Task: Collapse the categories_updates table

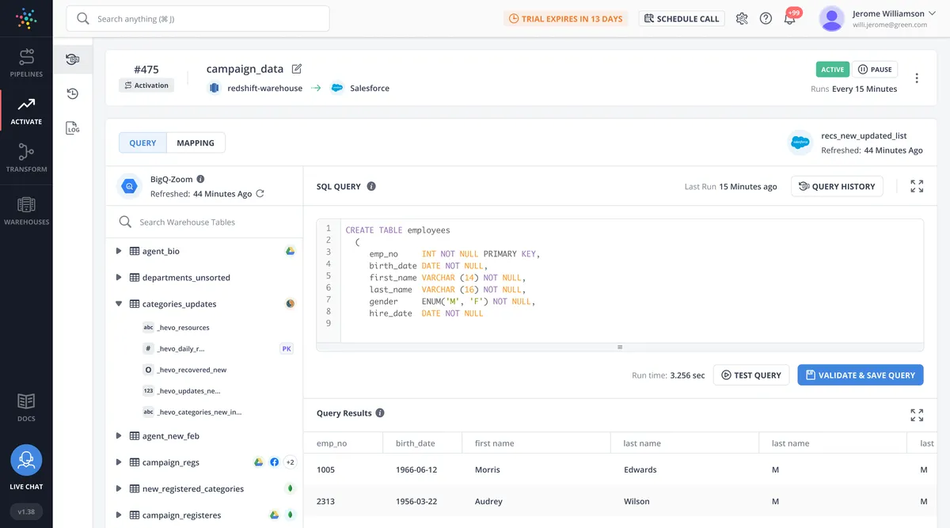Action: 119,304
